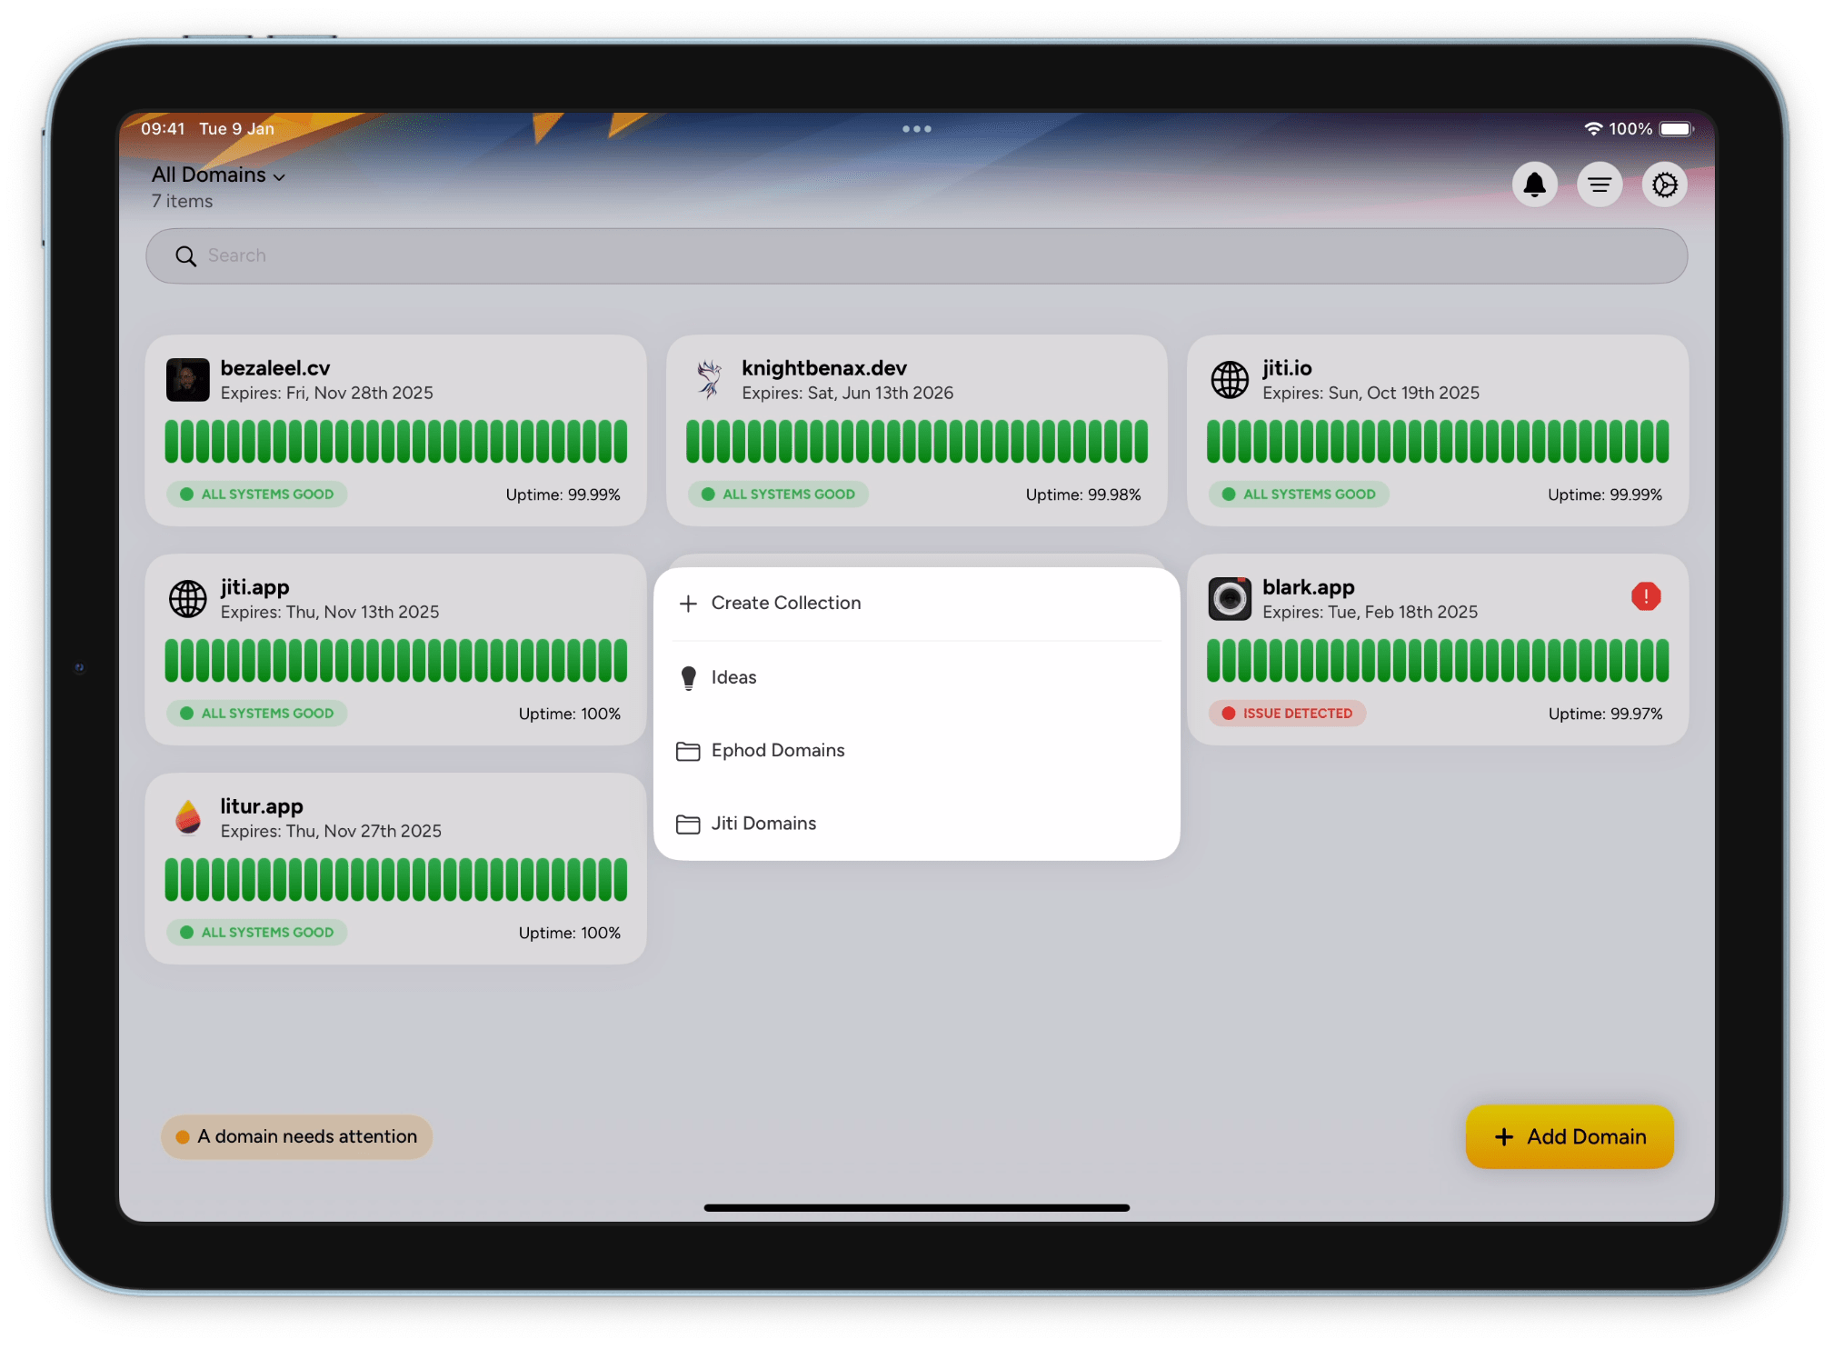Click the uptime bar on knightbenax.dev
Screen dimensions: 1834x1349
916,442
